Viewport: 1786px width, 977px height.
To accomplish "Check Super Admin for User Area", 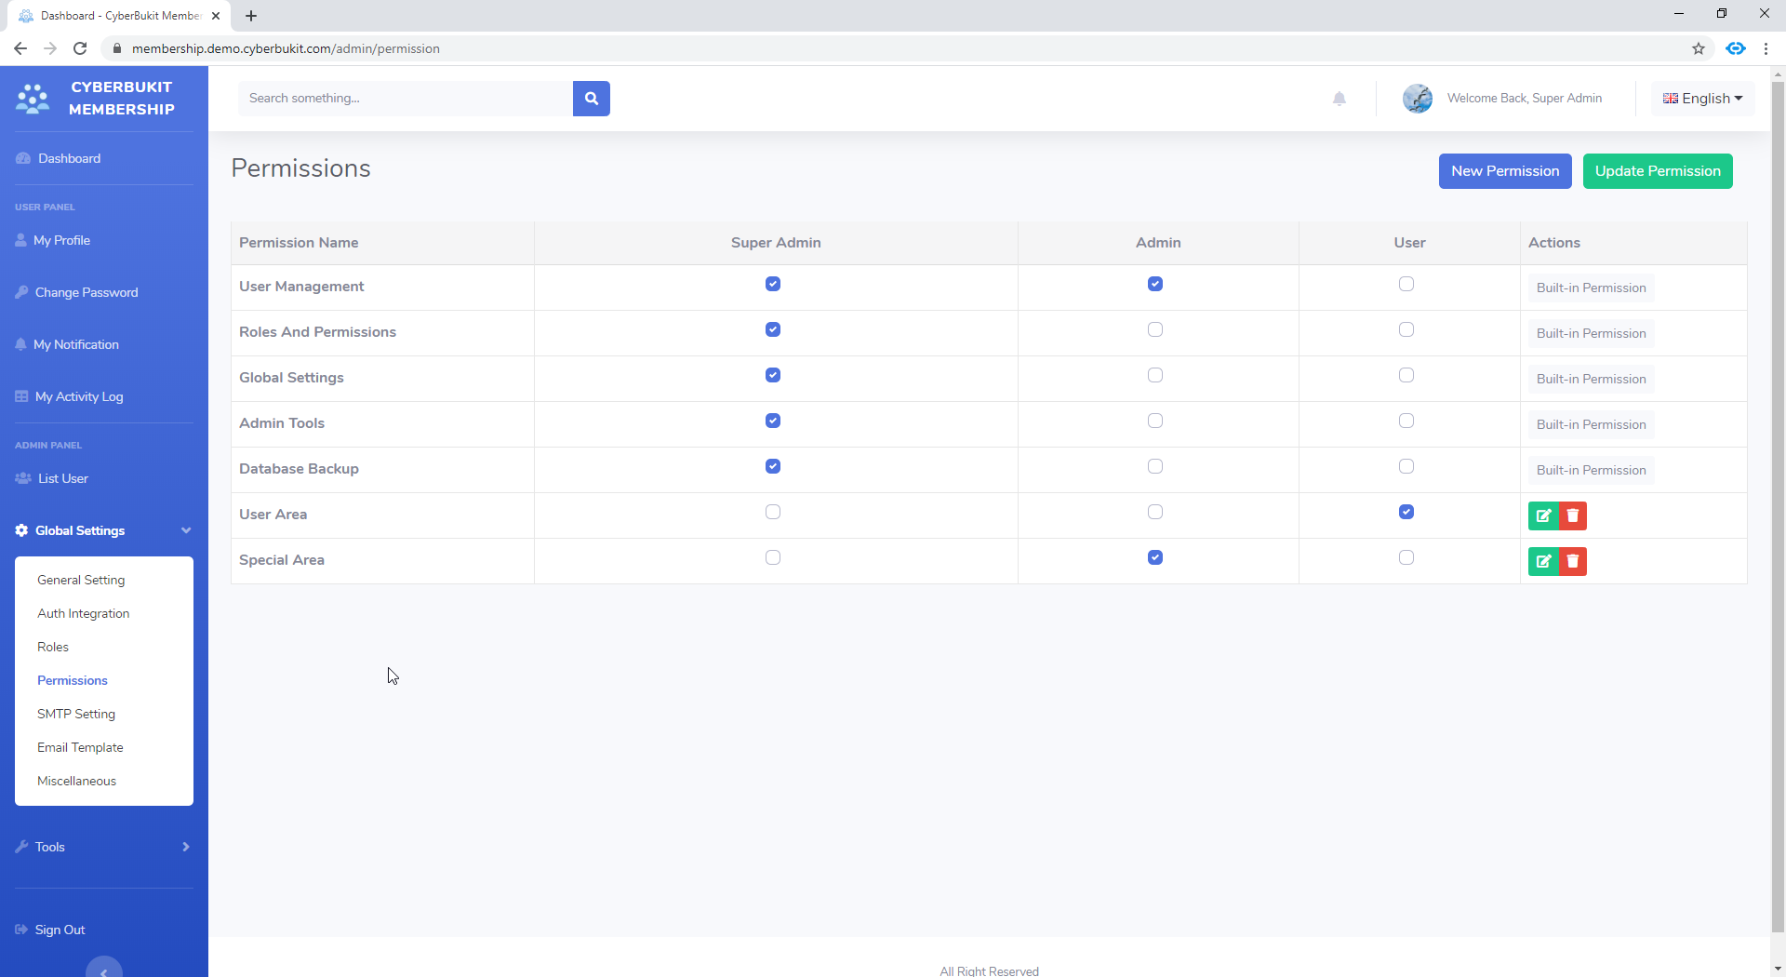I will [x=772, y=512].
